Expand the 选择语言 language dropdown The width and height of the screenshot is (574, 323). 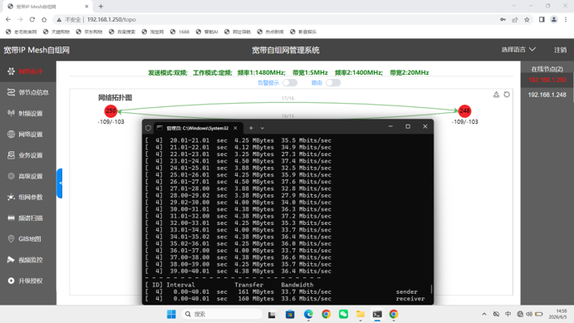point(518,50)
